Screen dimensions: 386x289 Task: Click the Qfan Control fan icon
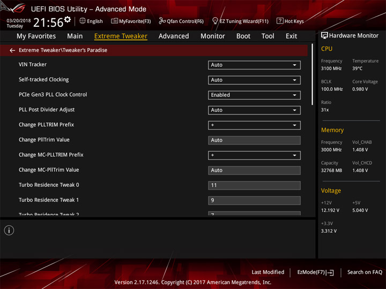[162, 21]
